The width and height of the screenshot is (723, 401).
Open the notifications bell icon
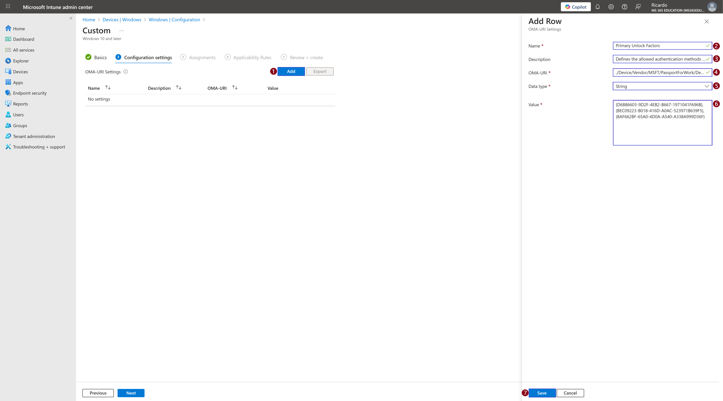point(598,7)
